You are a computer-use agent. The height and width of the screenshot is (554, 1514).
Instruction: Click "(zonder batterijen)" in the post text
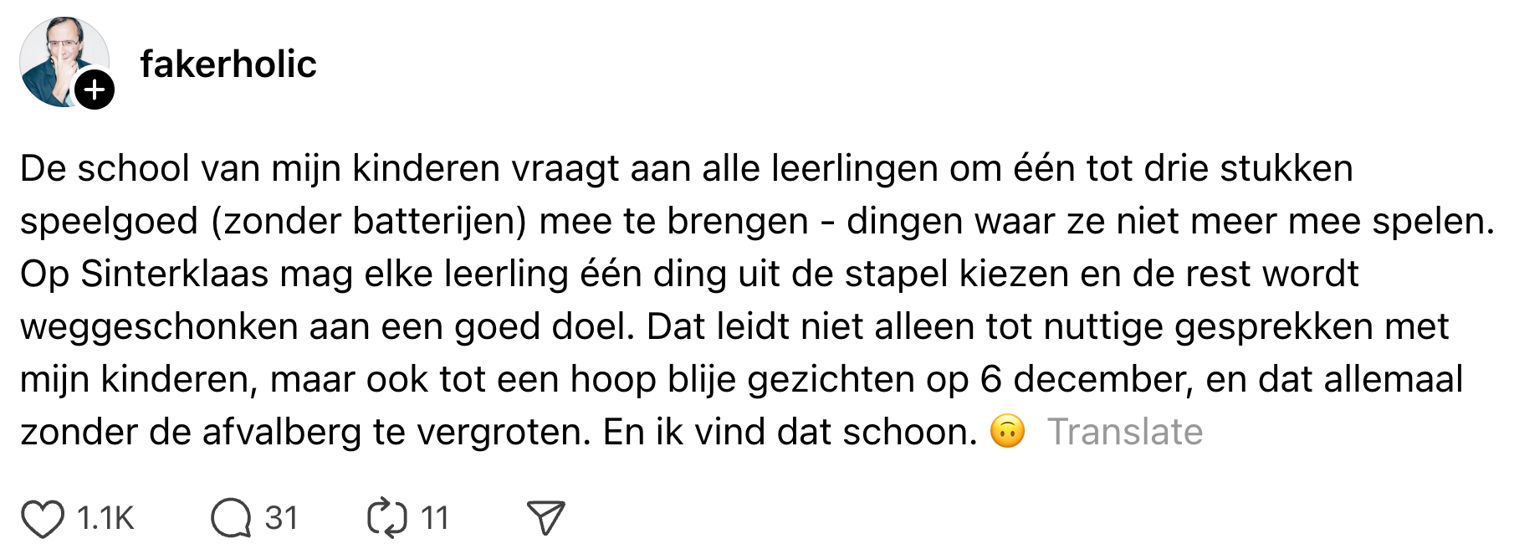click(x=369, y=222)
